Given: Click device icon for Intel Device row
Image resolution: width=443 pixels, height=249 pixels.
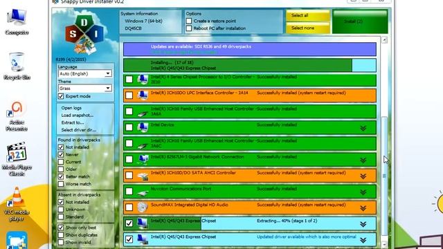Looking at the screenshot, I should [x=143, y=127].
